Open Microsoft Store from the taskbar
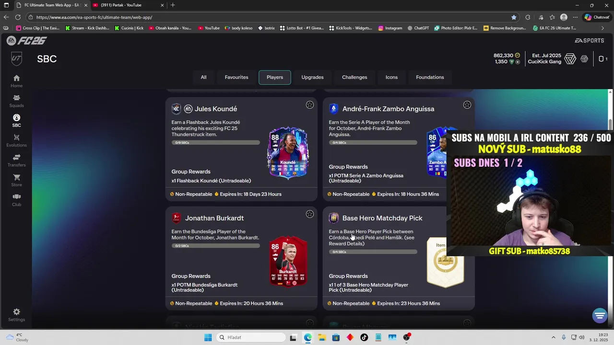 coord(336,337)
